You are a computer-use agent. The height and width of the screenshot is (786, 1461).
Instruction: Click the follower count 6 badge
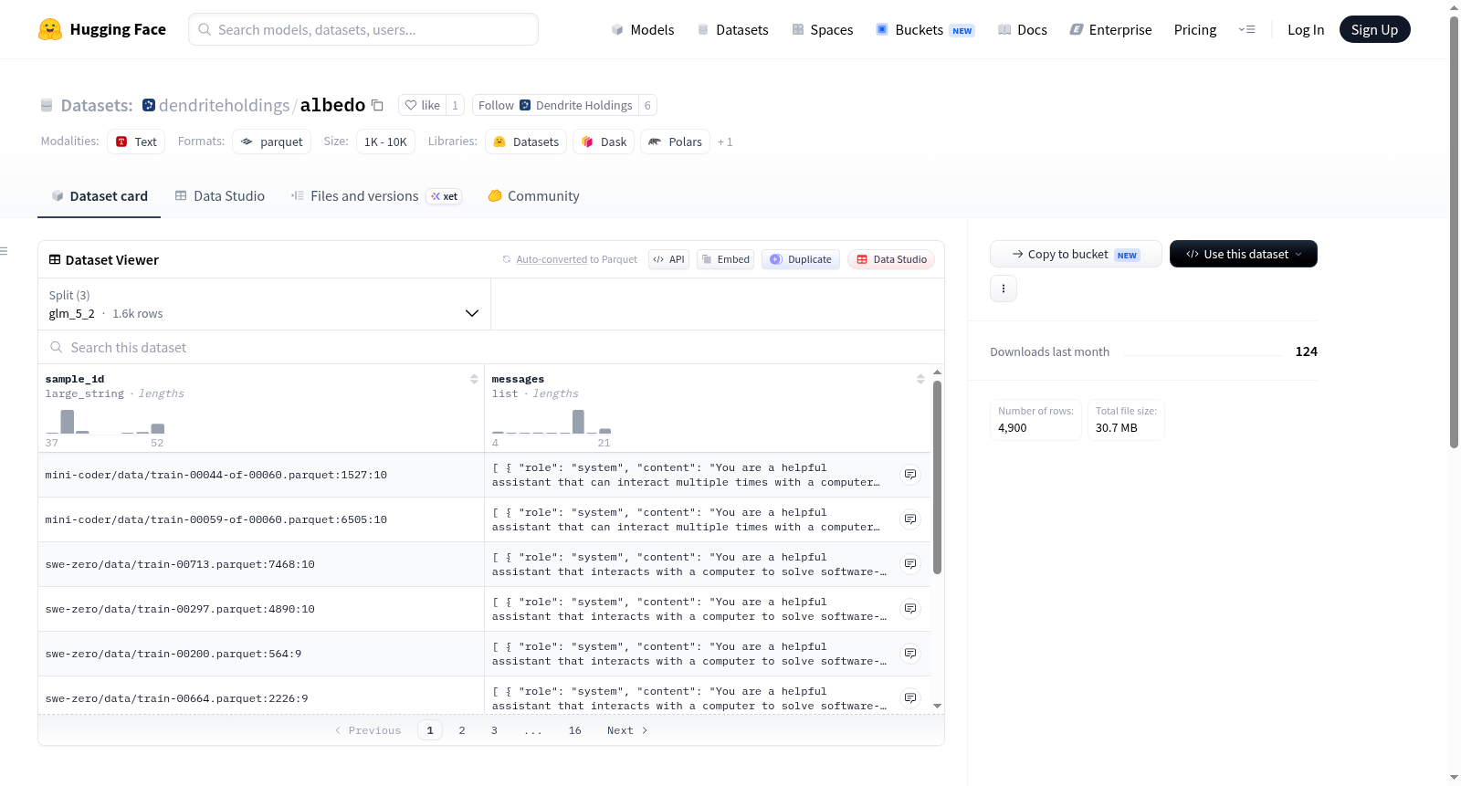coord(647,105)
